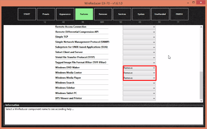
Task: Go to the FINISH tab
Action: (x=179, y=14)
